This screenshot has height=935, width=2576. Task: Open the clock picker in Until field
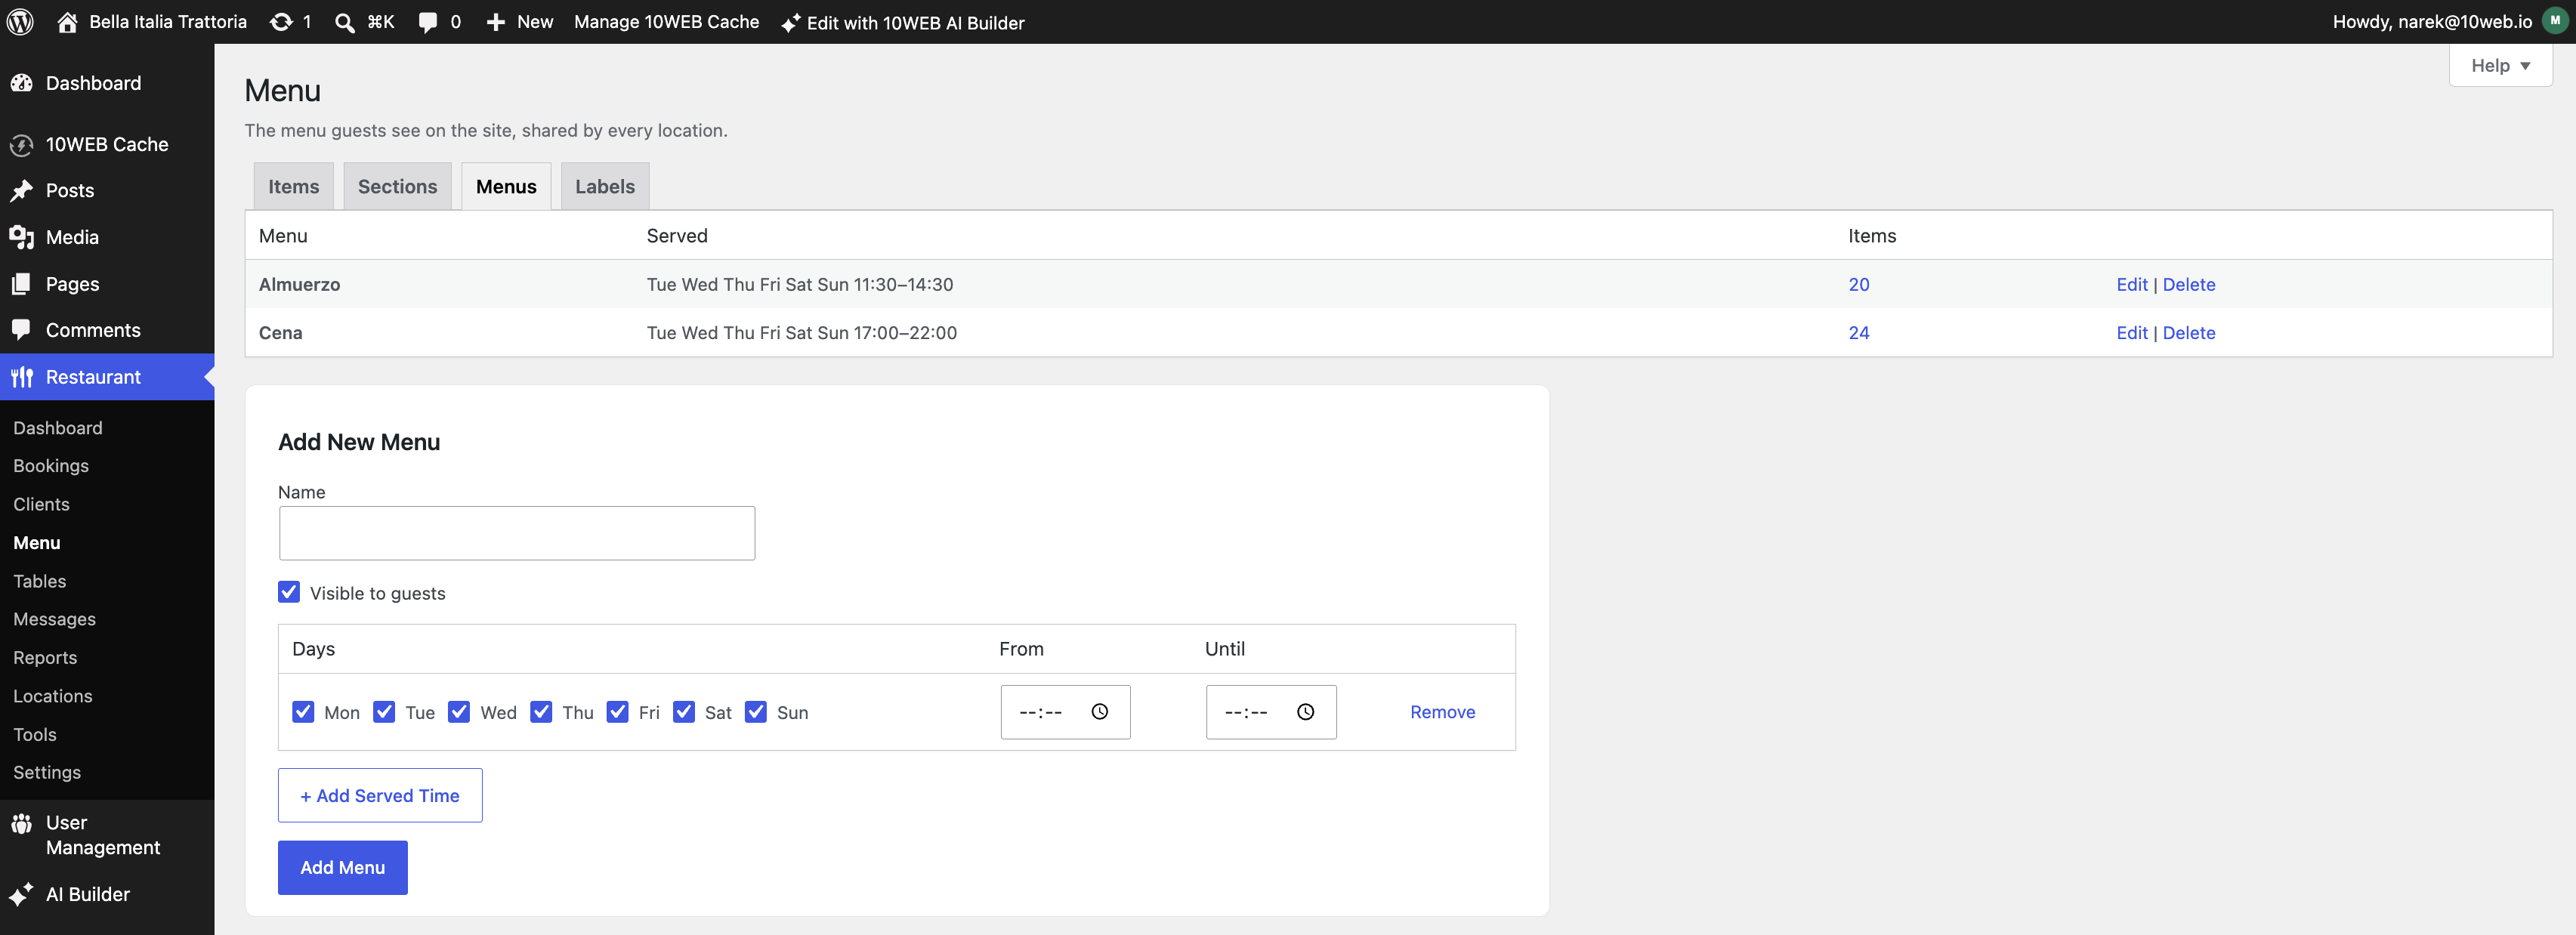(x=1305, y=712)
